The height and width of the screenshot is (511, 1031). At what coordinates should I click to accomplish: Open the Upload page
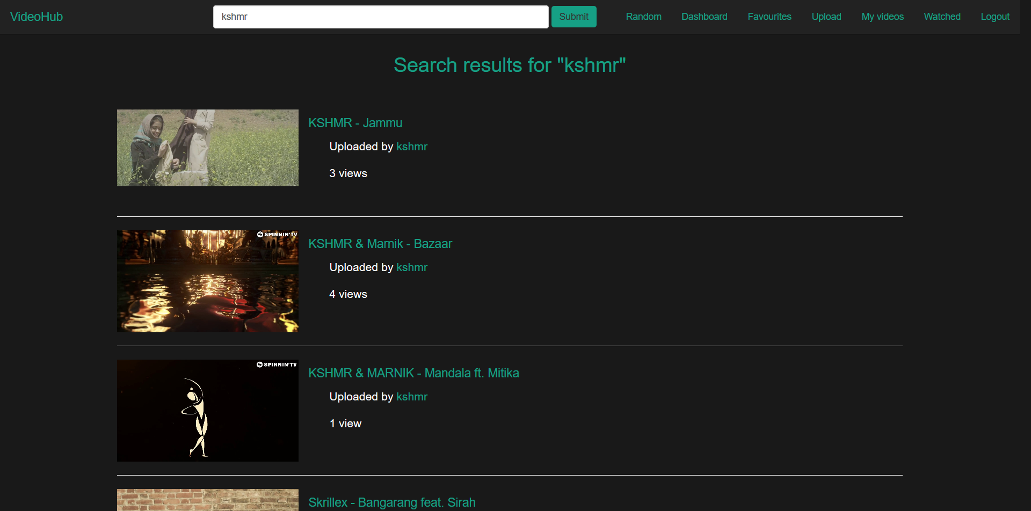click(826, 17)
